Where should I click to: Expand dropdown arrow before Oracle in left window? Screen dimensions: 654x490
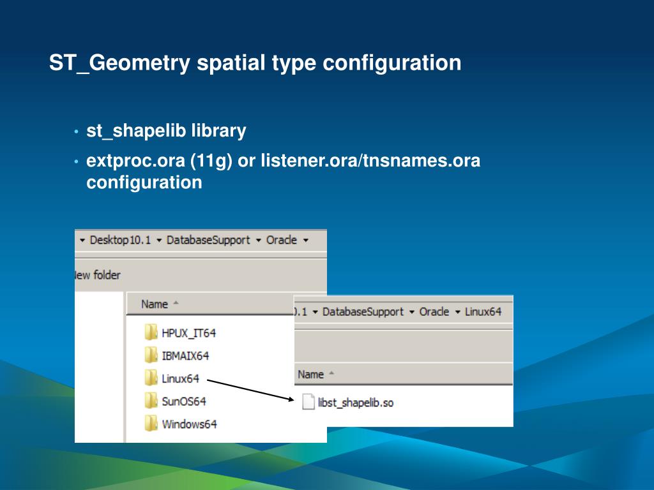258,241
